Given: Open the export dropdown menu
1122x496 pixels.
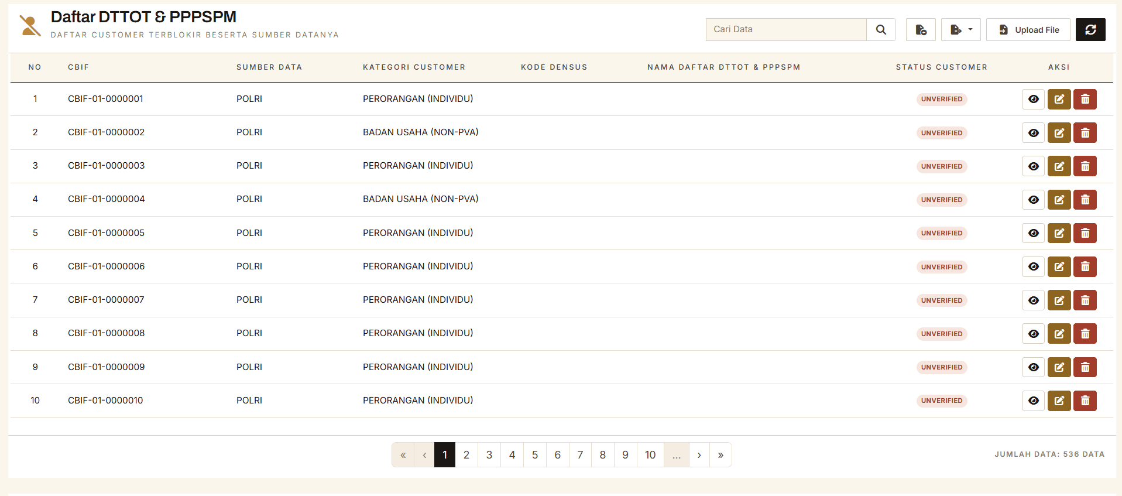Looking at the screenshot, I should [961, 29].
